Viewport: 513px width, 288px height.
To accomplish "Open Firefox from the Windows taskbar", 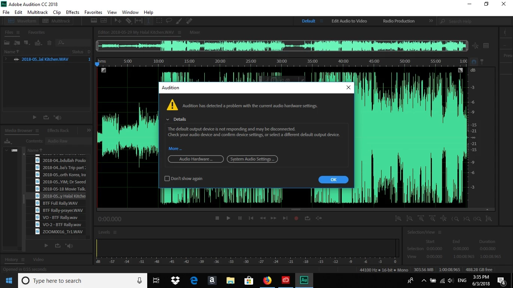I will (x=267, y=280).
